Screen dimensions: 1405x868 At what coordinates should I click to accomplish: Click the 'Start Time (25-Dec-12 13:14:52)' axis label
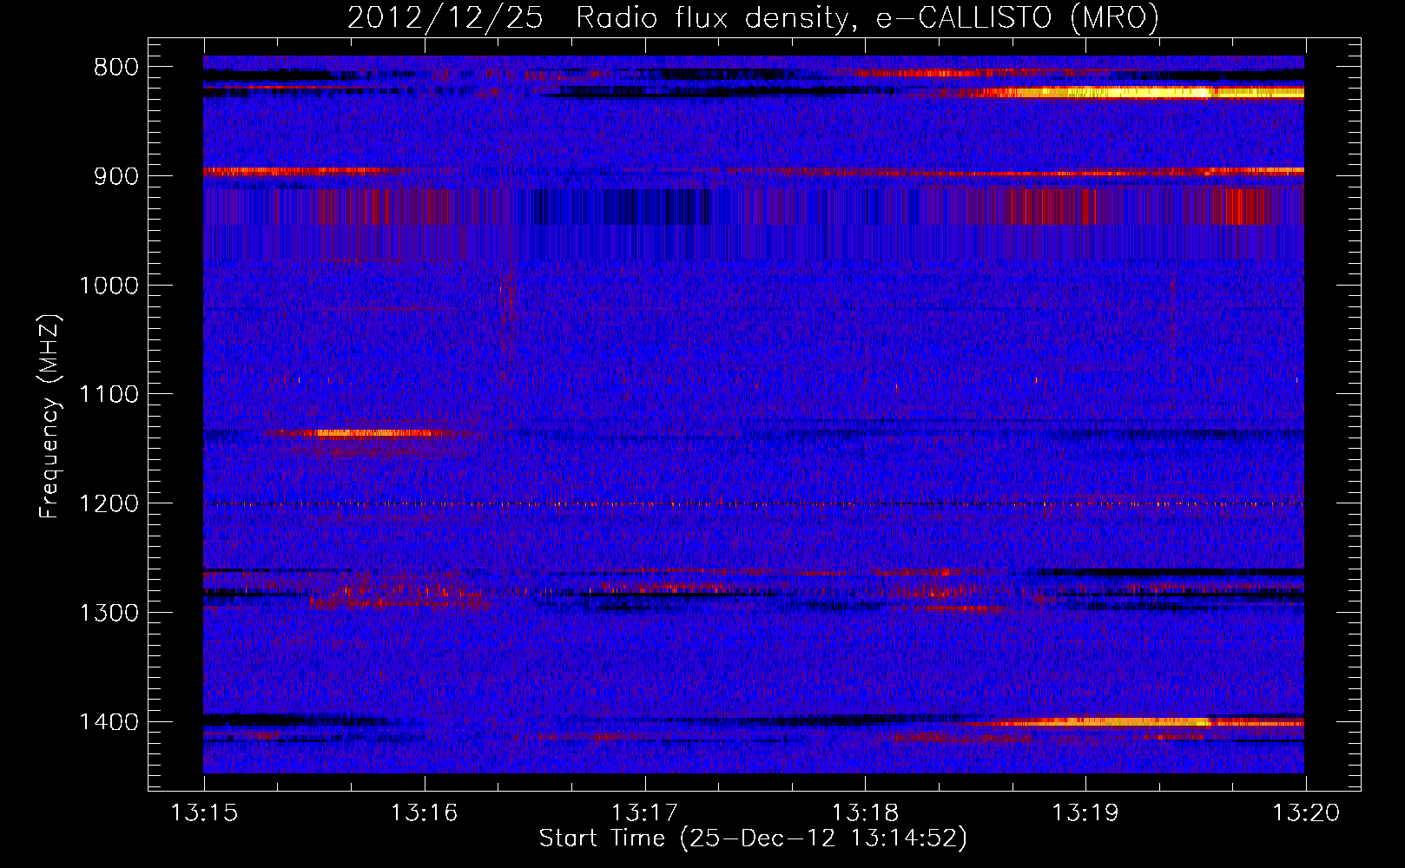[x=753, y=838]
